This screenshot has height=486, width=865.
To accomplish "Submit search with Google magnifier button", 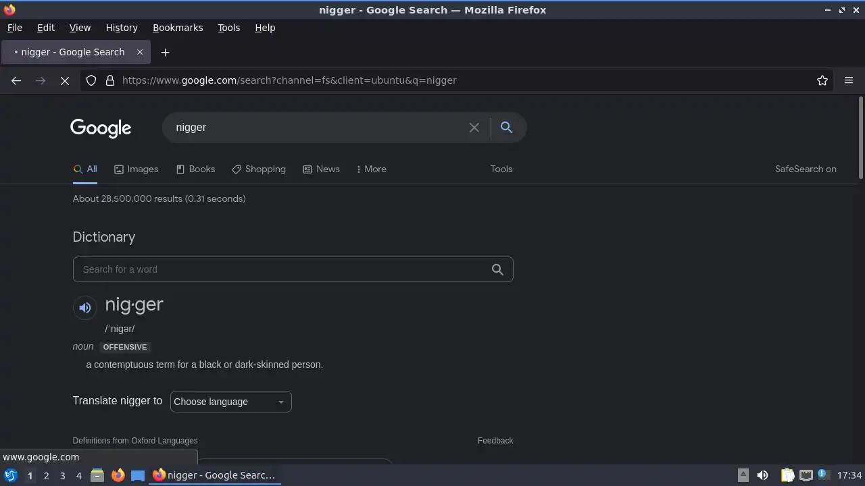I will [x=506, y=127].
